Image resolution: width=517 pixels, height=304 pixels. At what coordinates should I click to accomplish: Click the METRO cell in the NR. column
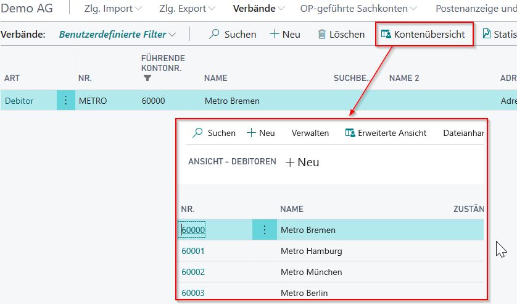pyautogui.click(x=93, y=101)
